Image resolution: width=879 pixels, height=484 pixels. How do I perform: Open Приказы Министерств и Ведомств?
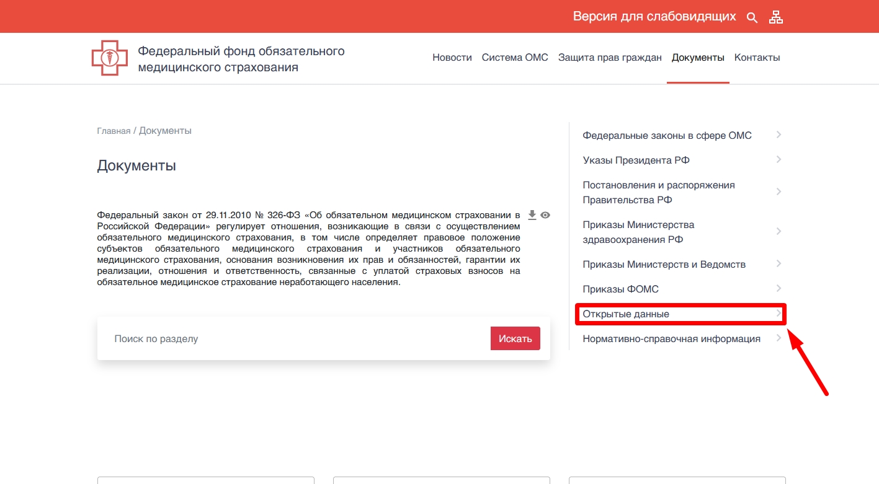pos(664,264)
